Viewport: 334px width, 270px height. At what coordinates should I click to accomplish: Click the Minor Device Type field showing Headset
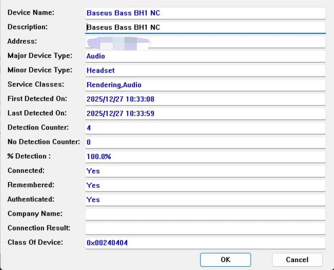[205, 71]
